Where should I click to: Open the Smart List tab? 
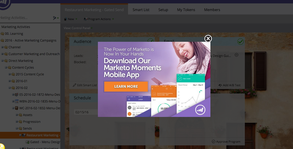(141, 10)
